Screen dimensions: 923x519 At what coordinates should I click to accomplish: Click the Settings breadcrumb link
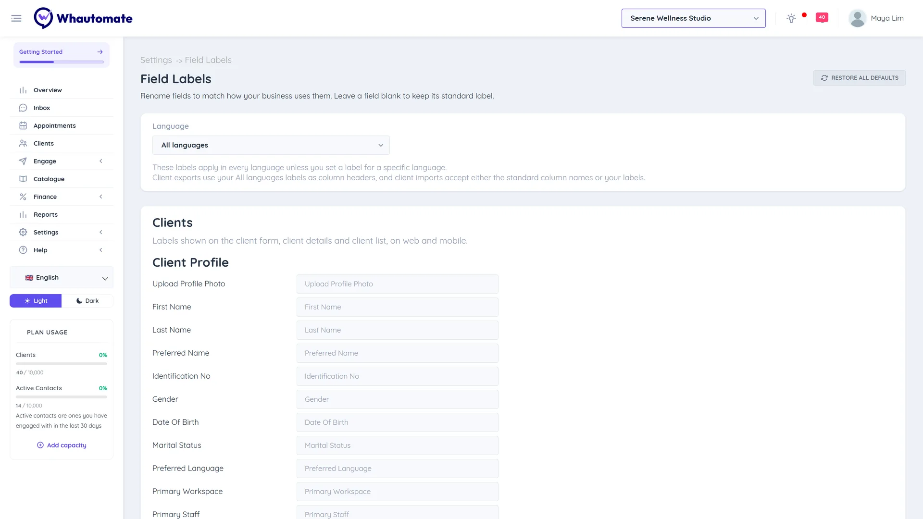pos(156,60)
